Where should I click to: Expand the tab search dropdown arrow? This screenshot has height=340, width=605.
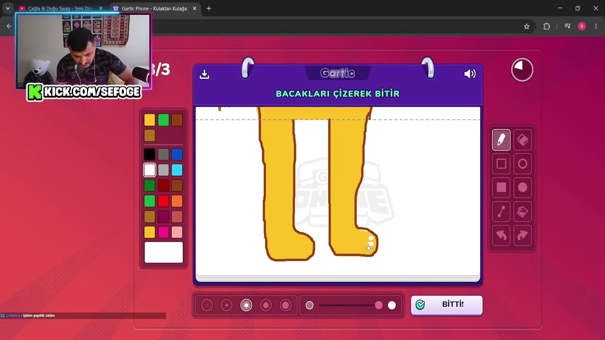click(8, 8)
